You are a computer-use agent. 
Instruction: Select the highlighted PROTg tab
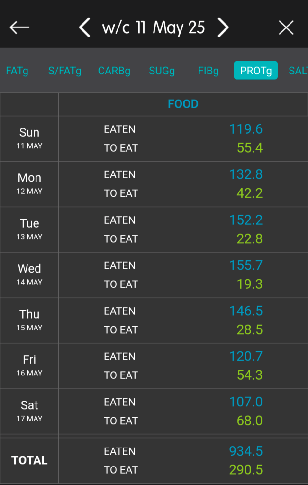point(255,71)
